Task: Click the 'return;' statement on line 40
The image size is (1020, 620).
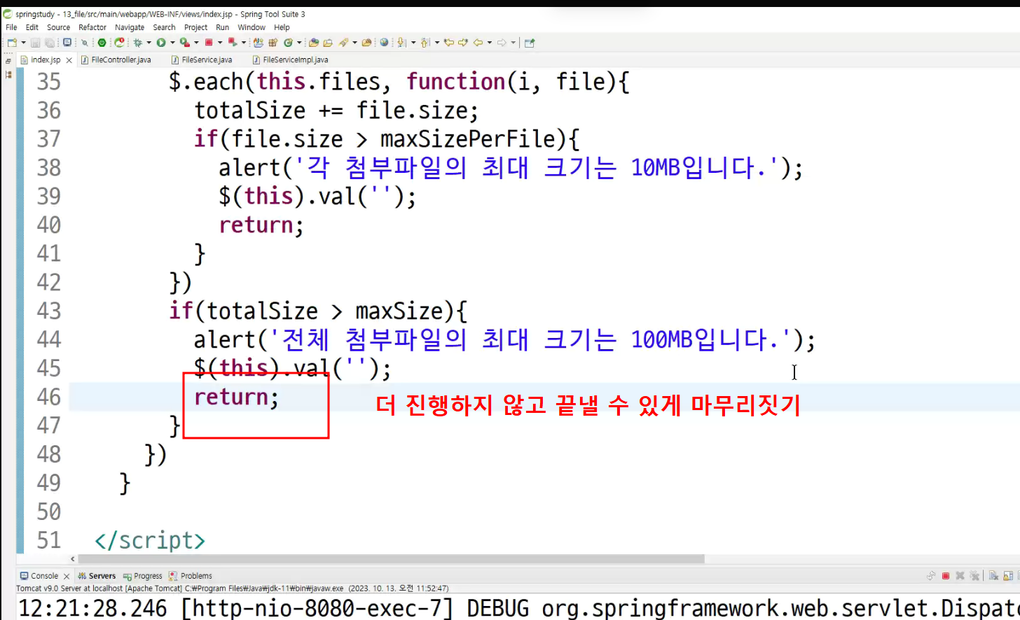Action: tap(261, 225)
